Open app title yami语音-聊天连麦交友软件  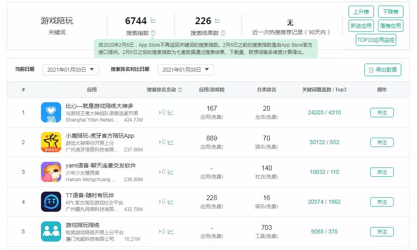click(x=101, y=165)
